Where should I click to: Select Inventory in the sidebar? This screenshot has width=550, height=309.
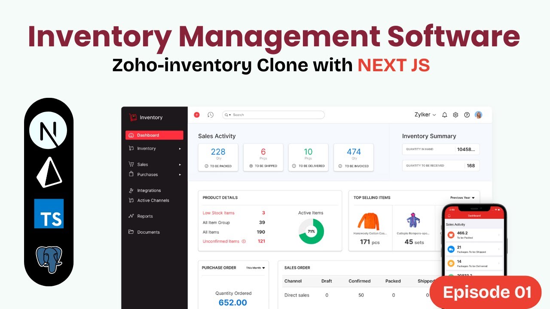coord(146,148)
